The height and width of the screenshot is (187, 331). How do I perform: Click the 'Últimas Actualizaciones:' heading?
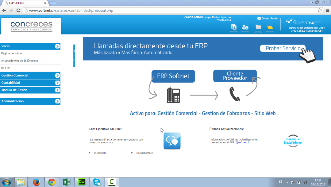point(227,129)
